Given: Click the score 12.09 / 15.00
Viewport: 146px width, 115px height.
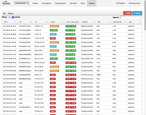Looking at the screenshot, I should click(71, 26).
